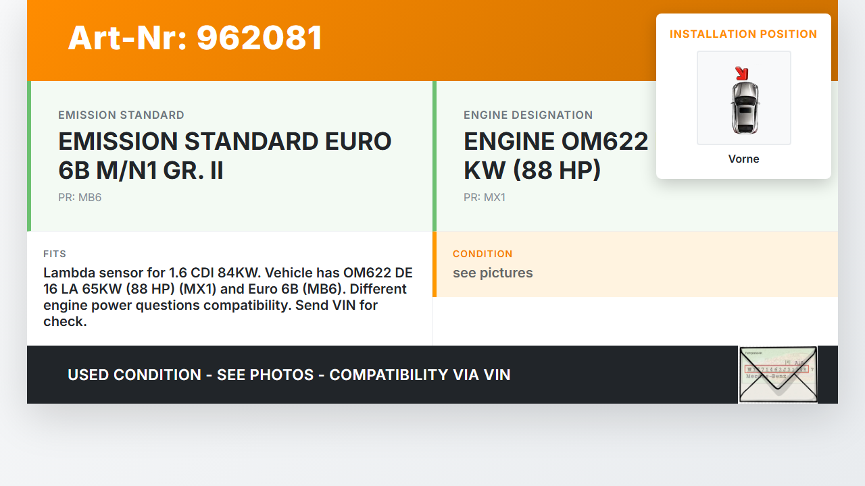This screenshot has width=865, height=486.
Task: Select the Art-Nr: 962081 heading
Action: pyautogui.click(x=195, y=38)
